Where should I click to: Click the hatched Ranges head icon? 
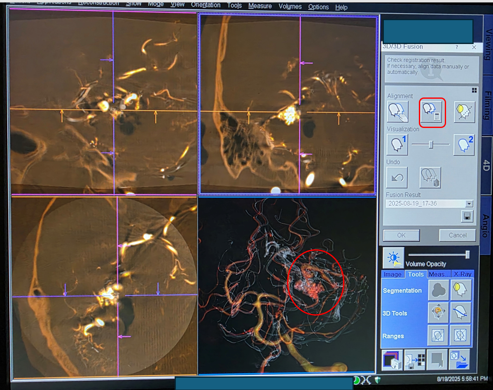click(439, 336)
